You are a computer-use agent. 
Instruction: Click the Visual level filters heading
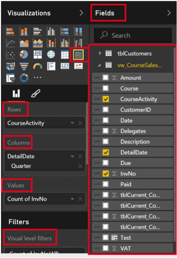(x=30, y=238)
